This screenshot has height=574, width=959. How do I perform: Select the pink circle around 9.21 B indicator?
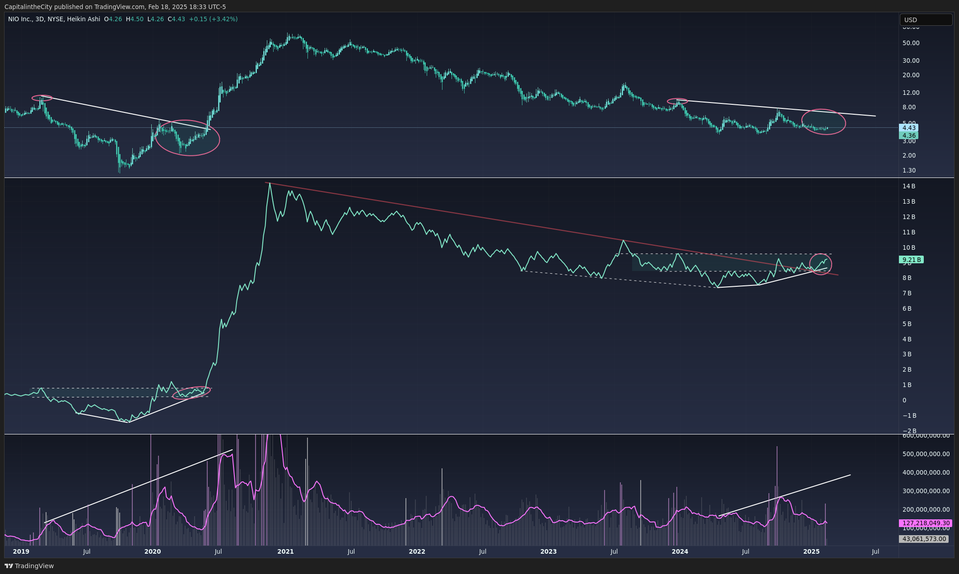tap(820, 264)
